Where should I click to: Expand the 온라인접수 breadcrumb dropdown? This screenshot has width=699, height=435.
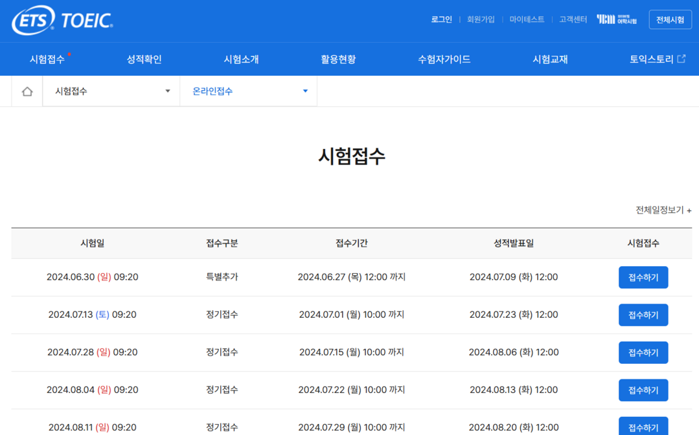[x=249, y=91]
